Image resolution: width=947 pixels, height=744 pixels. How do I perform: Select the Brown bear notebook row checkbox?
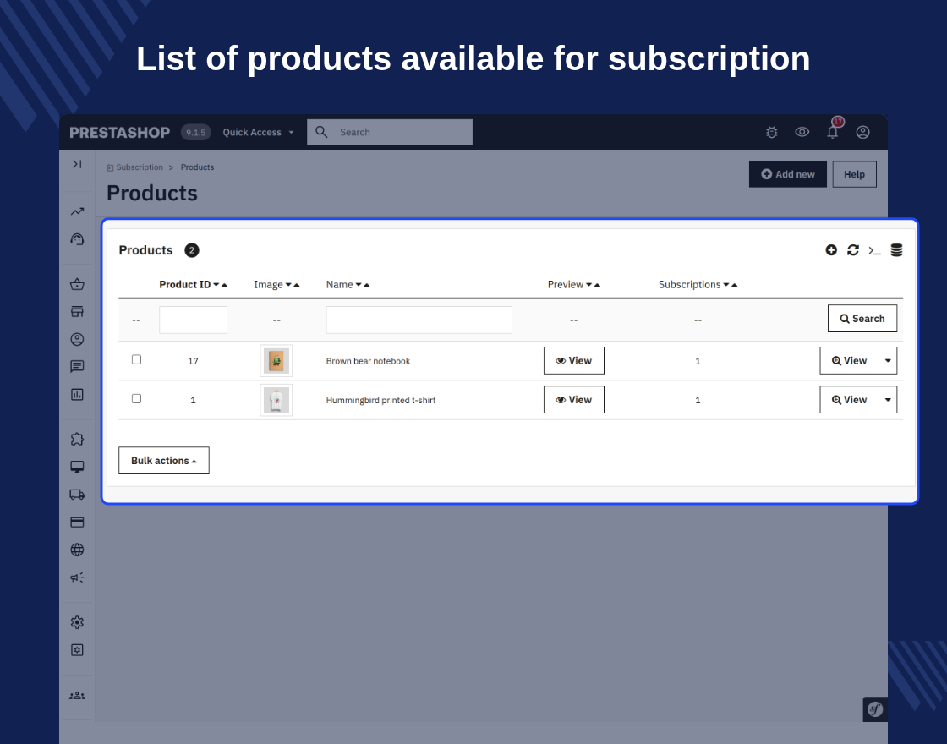point(136,359)
